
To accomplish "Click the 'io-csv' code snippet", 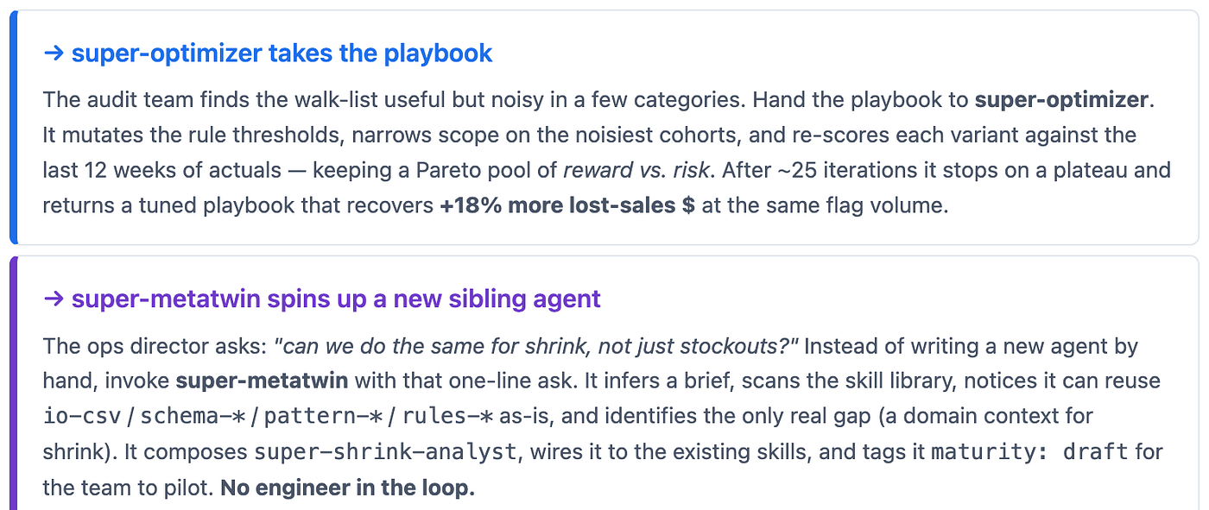I will point(83,416).
